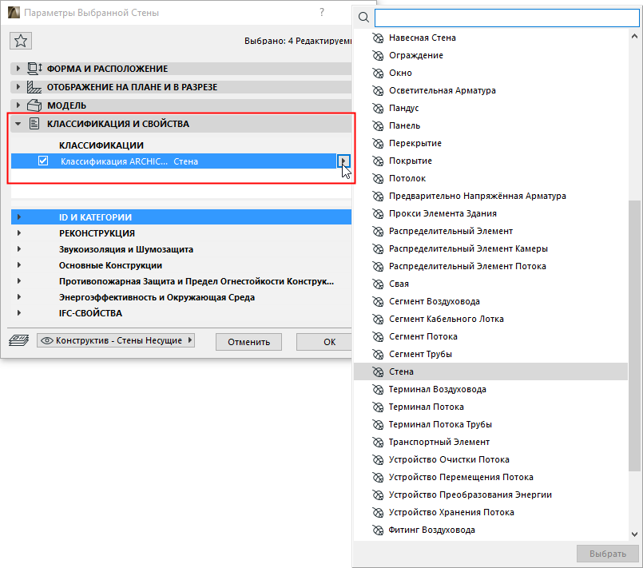Expand Звукоизоляция и Шумозащита group
643x568 pixels.
tap(19, 249)
